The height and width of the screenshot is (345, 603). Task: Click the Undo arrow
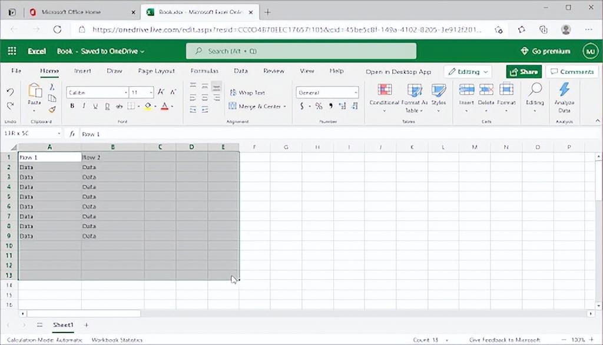pos(11,92)
